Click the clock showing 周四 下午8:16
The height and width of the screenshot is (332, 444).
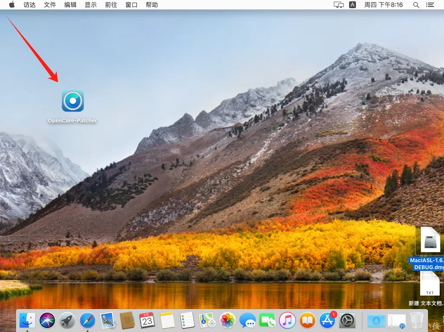tap(383, 5)
